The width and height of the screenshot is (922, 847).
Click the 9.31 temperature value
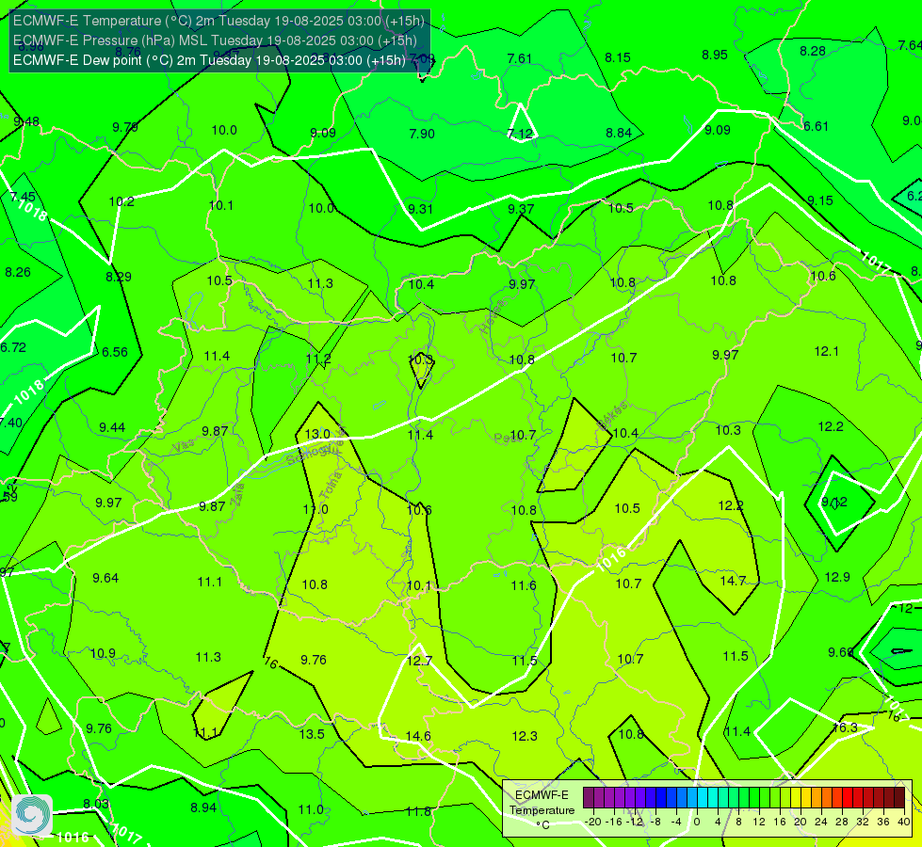pos(420,209)
